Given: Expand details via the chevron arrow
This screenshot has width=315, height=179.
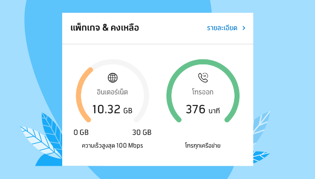Looking at the screenshot, I should (x=244, y=28).
